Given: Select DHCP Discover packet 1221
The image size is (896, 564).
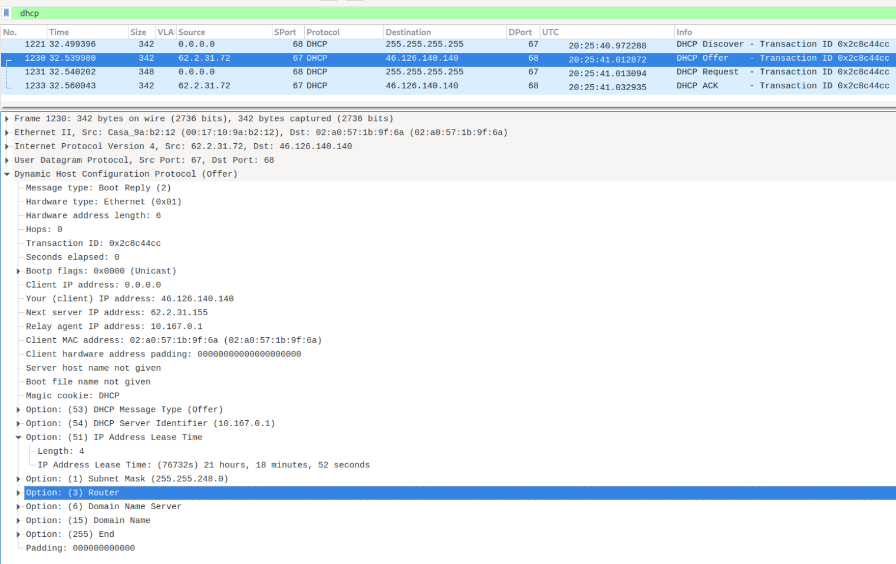Looking at the screenshot, I should click(413, 44).
